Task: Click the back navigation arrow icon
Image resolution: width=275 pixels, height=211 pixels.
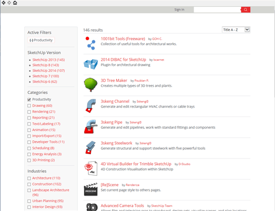Action: (x=3, y=3)
